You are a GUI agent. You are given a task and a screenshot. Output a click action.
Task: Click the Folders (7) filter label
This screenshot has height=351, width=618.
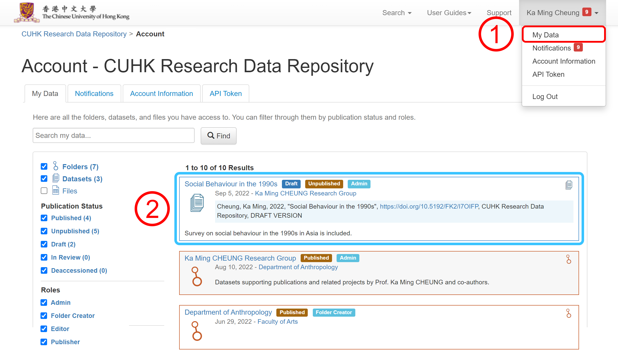(x=80, y=167)
